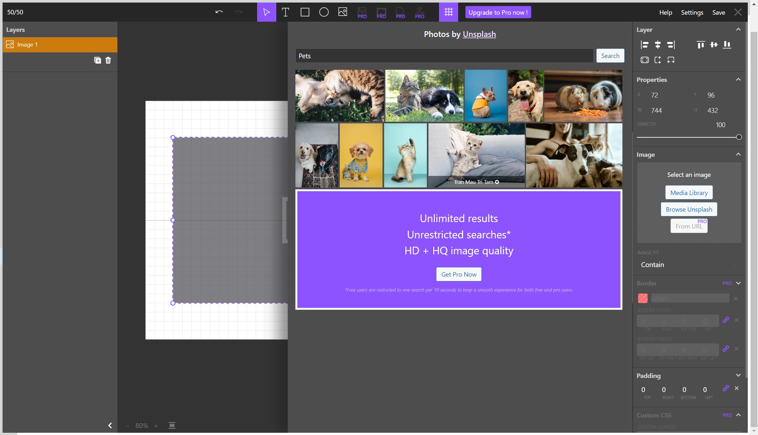Open the Help menu
Image resolution: width=758 pixels, height=435 pixels.
pos(665,12)
